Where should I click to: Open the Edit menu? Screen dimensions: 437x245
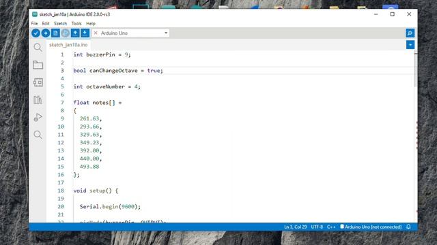pyautogui.click(x=46, y=24)
